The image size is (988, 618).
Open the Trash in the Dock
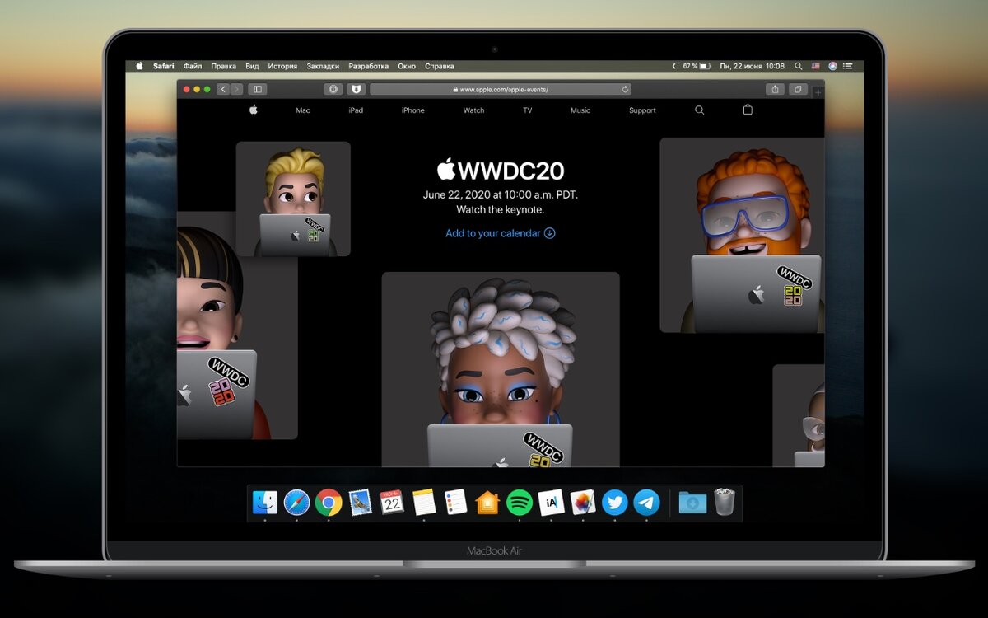(724, 502)
